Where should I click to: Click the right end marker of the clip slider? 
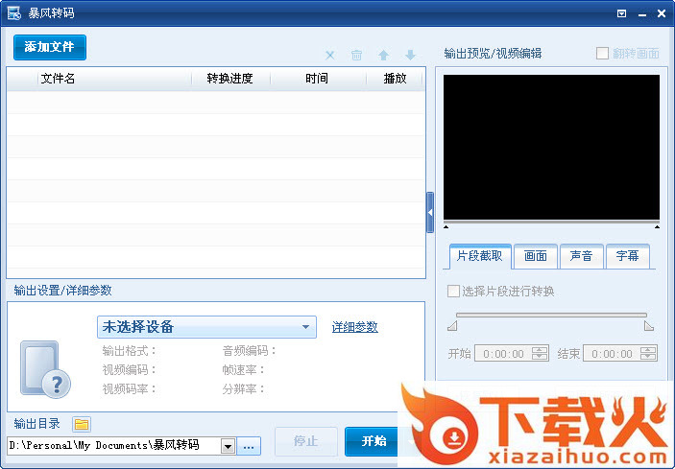coord(649,326)
